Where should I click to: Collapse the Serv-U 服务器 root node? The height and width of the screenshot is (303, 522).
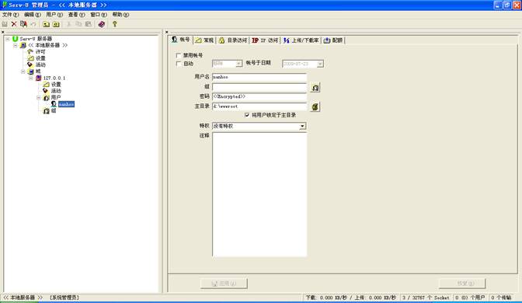click(x=7, y=39)
